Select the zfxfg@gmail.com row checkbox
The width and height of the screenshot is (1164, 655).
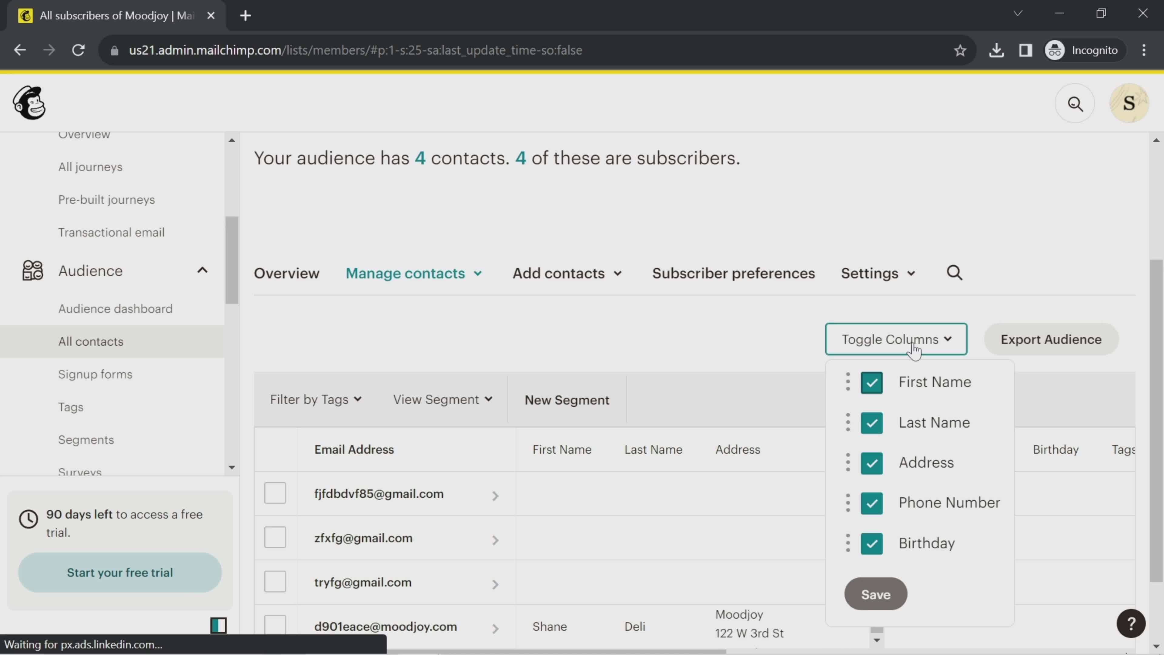pos(275,537)
